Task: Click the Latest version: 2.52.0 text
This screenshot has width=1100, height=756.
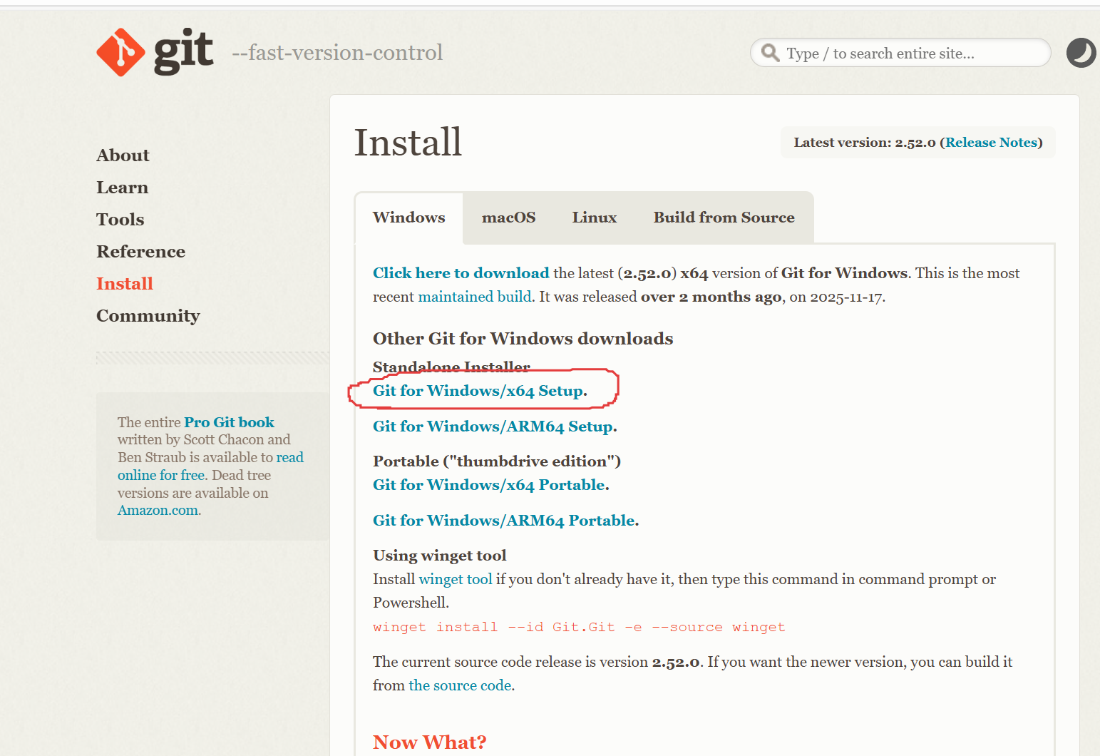Action: [x=865, y=143]
